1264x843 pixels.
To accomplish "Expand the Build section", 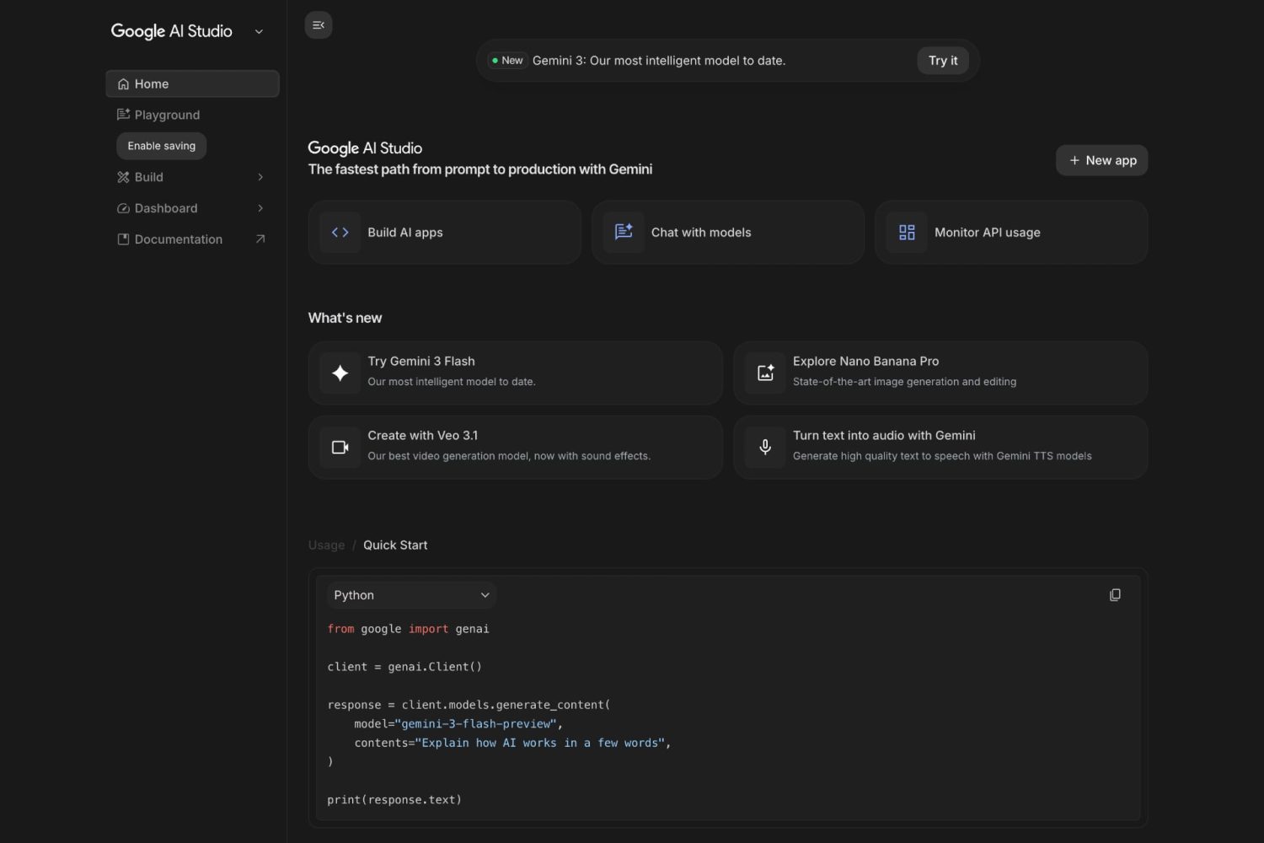I will (260, 177).
